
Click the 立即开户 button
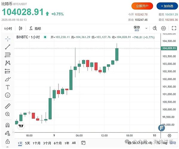pyautogui.click(x=142, y=6)
